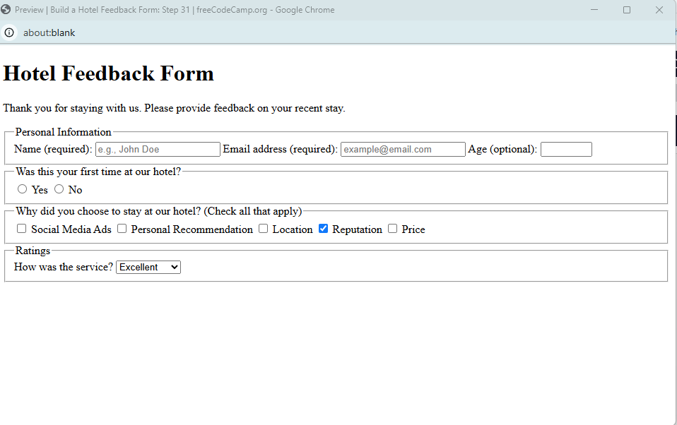Click the Personal Recommendation label
This screenshot has width=677, height=425.
coord(192,229)
